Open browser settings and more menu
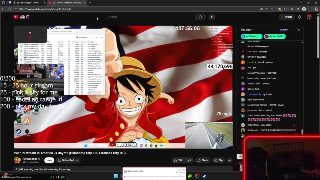 point(310,9)
